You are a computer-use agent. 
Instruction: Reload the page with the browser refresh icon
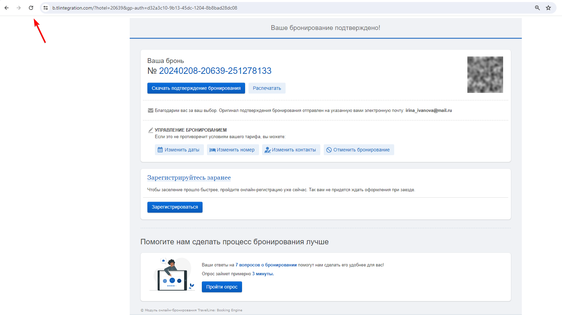31,8
